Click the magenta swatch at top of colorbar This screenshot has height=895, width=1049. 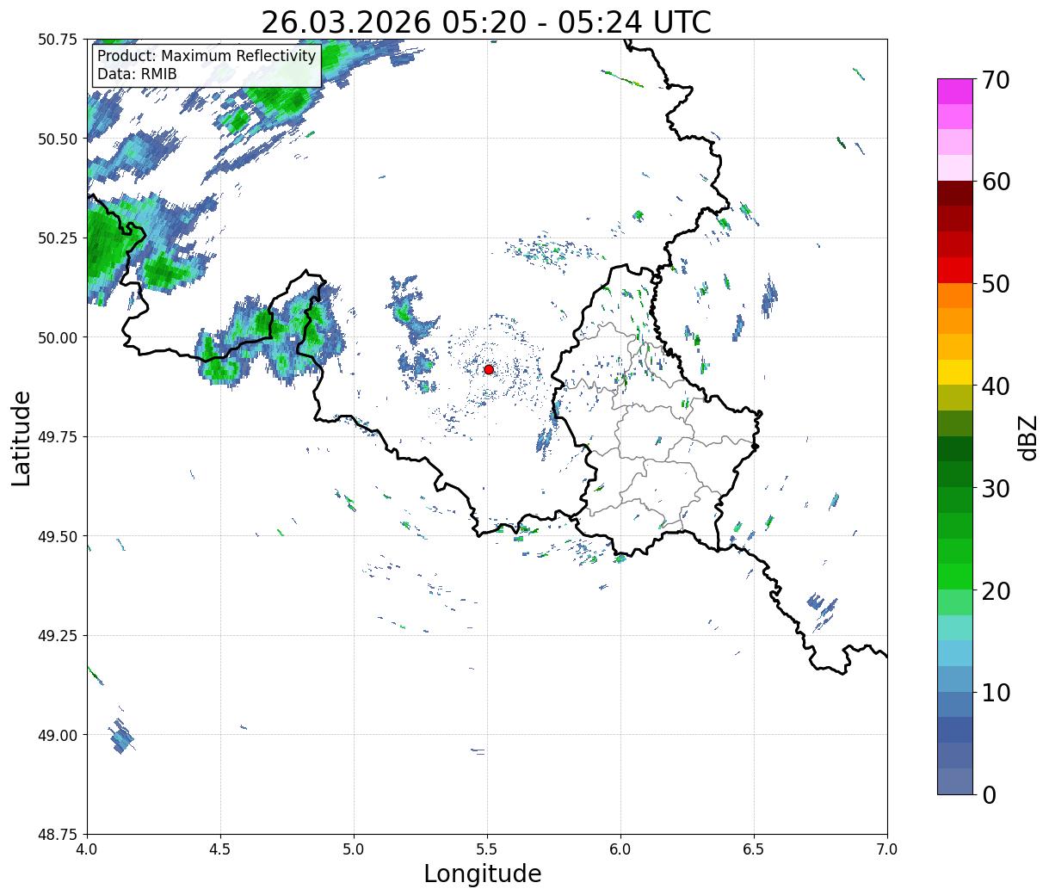[955, 91]
